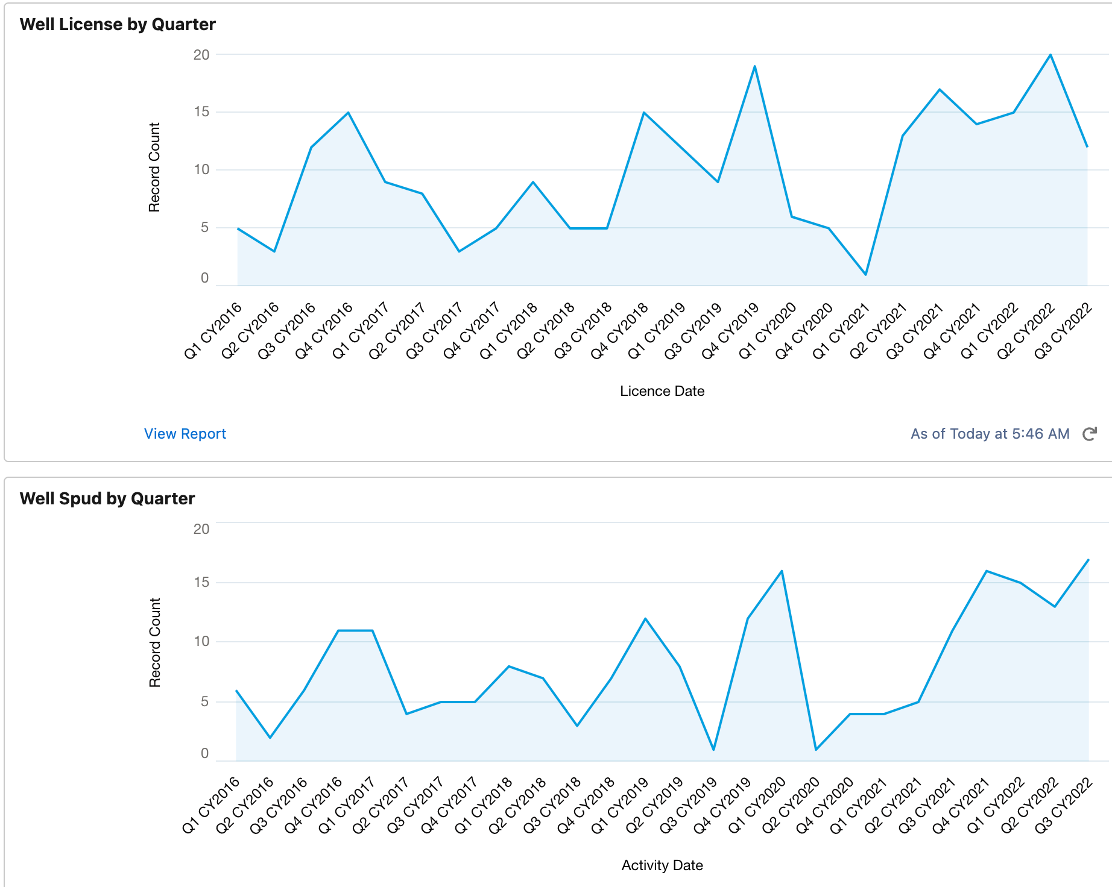
Task: Click the Well License by Quarter title
Action: coord(118,24)
